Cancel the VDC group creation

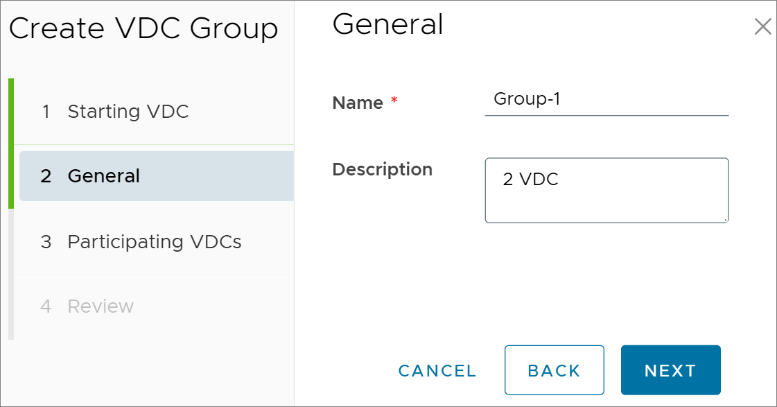pos(437,370)
